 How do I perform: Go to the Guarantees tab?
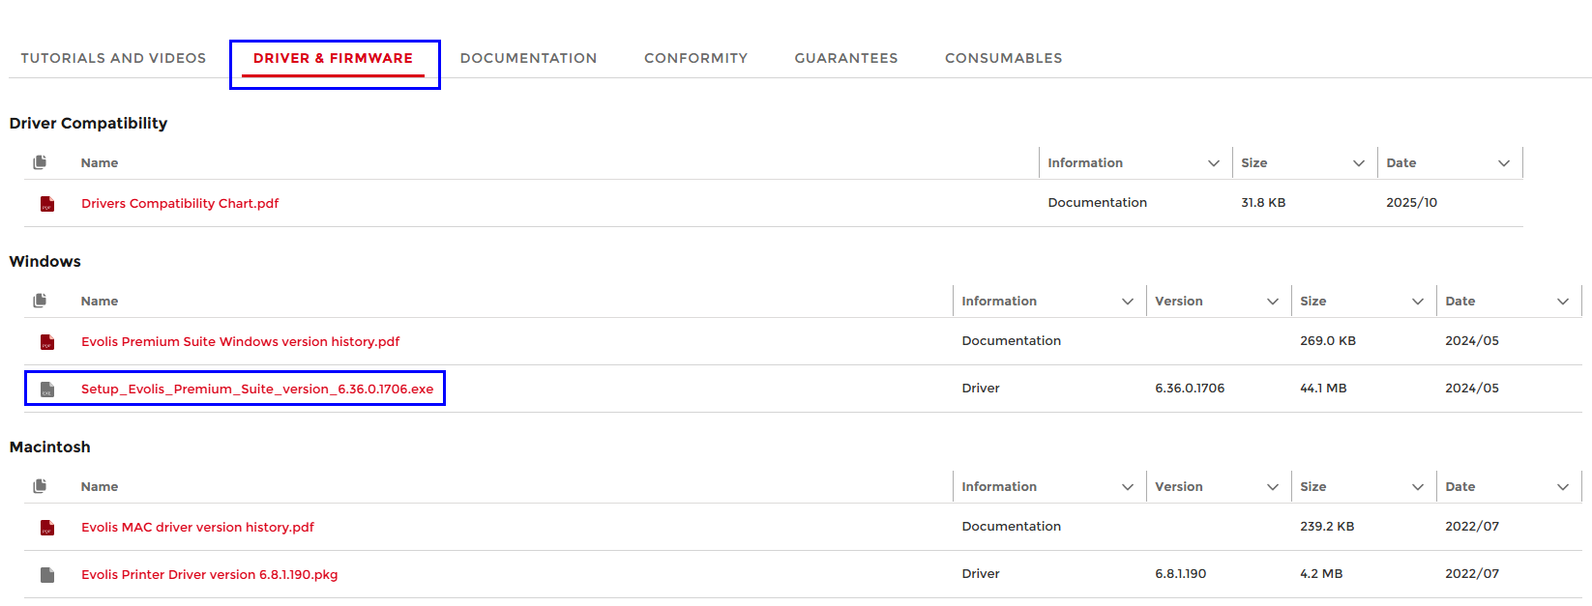coord(846,58)
